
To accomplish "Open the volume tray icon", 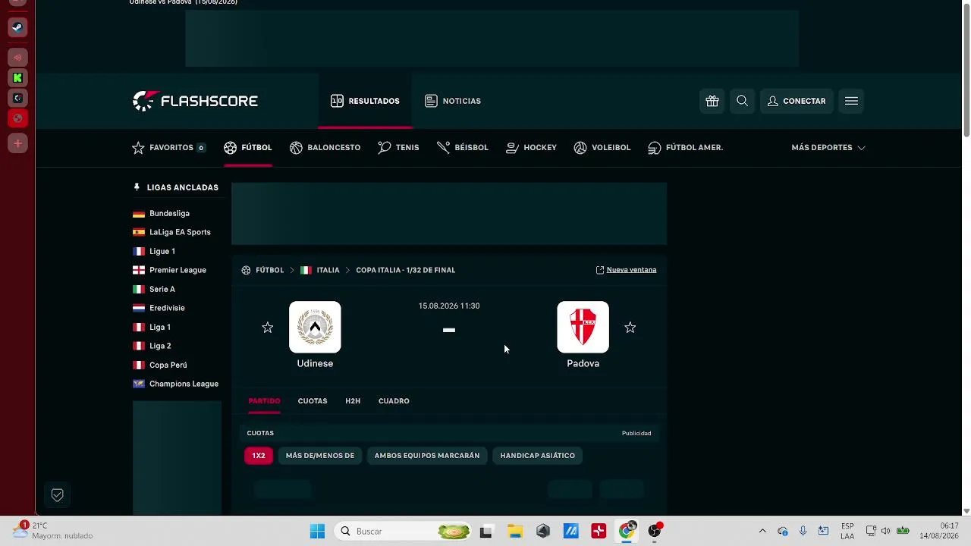I will [885, 531].
